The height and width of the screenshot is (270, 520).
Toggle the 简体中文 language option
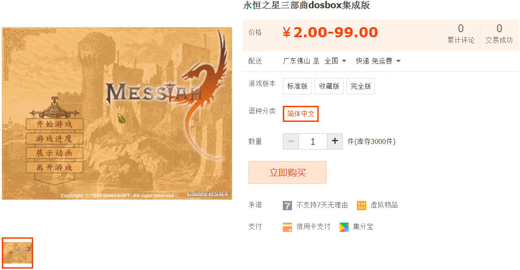pos(301,114)
